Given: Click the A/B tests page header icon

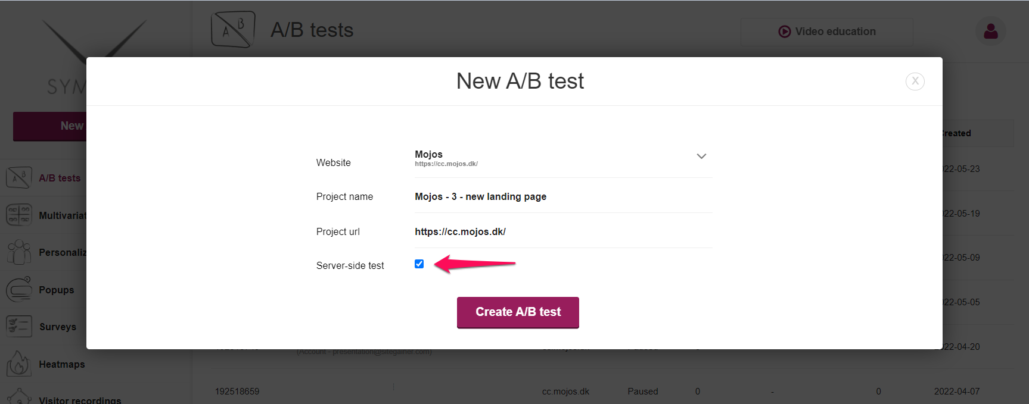Looking at the screenshot, I should 233,29.
